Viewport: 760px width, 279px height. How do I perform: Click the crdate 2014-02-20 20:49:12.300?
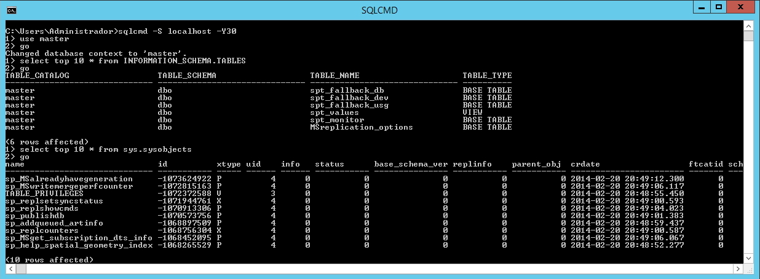[628, 179]
